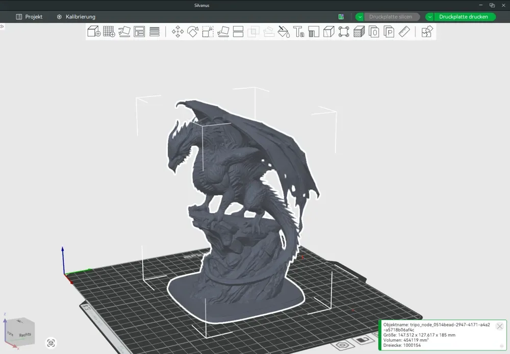Open the color painting bucket tool
This screenshot has width=510, height=354.
pos(284,32)
